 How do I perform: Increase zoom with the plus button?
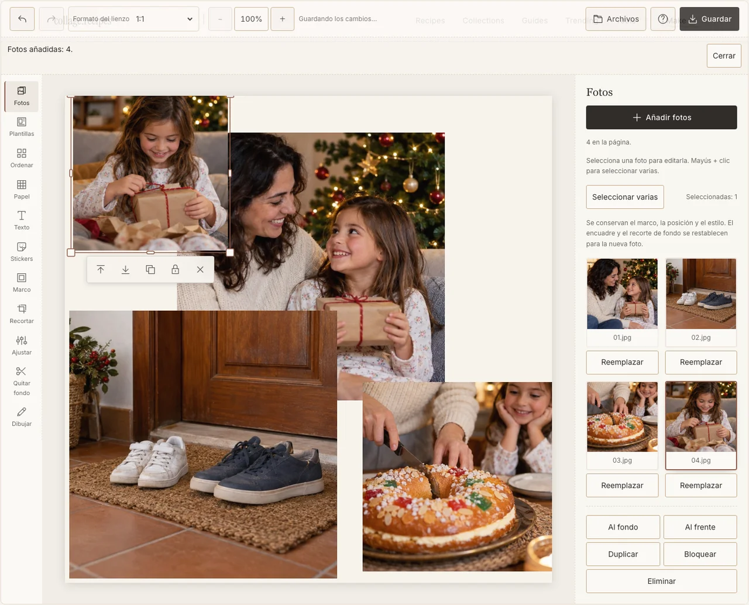tap(282, 19)
